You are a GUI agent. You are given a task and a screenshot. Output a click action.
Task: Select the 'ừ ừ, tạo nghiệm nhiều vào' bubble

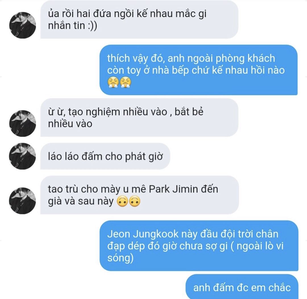(139, 117)
